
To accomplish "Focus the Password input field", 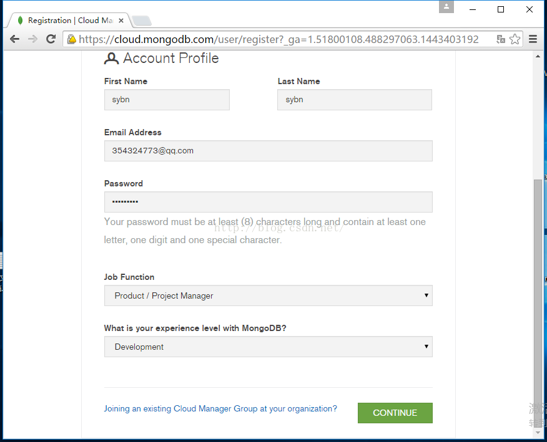I will (269, 202).
